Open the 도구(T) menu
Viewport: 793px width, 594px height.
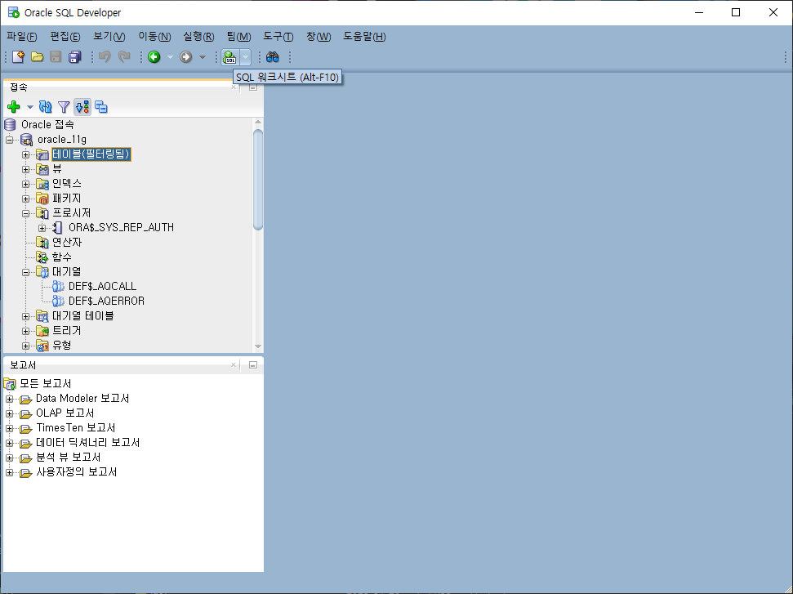tap(278, 37)
